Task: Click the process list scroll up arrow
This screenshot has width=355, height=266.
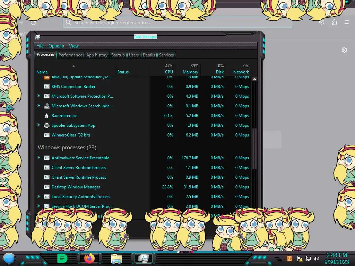Action: pos(254,79)
